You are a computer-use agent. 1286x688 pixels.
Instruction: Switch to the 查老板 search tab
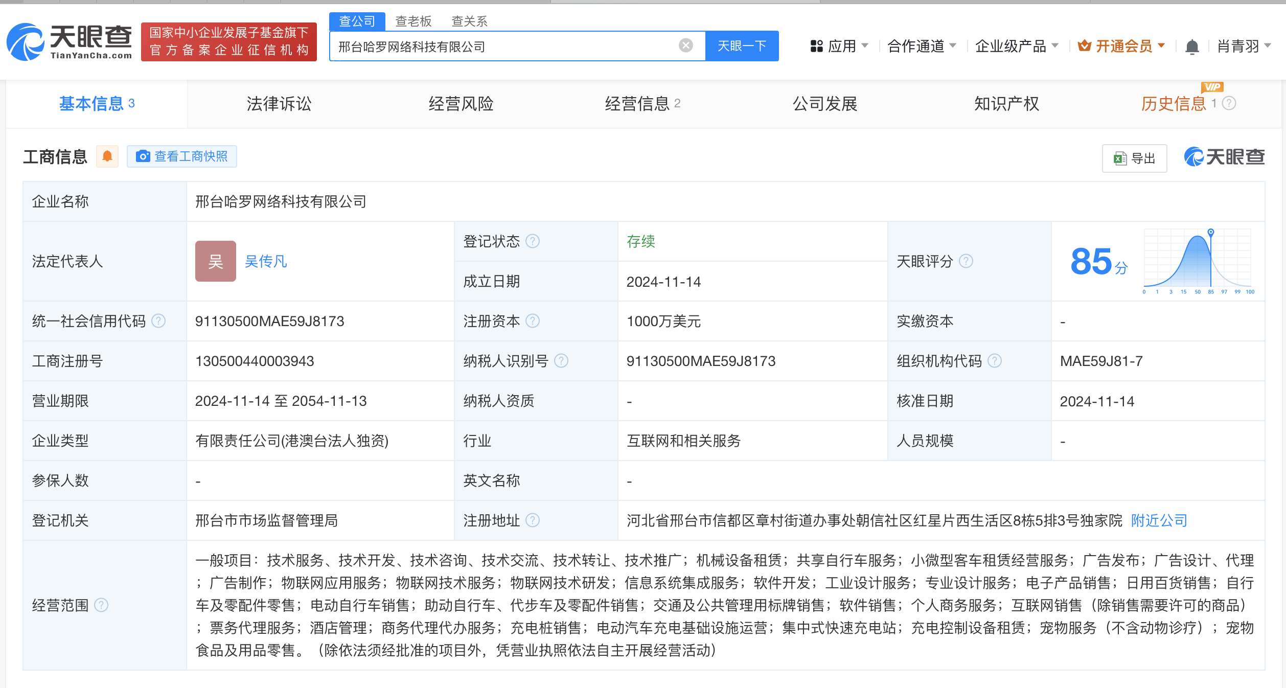(413, 21)
